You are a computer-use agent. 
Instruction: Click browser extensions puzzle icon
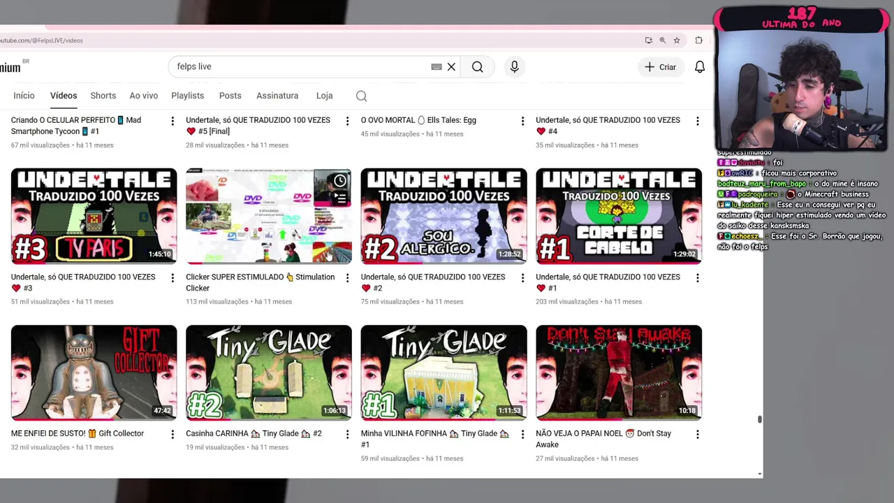click(698, 41)
